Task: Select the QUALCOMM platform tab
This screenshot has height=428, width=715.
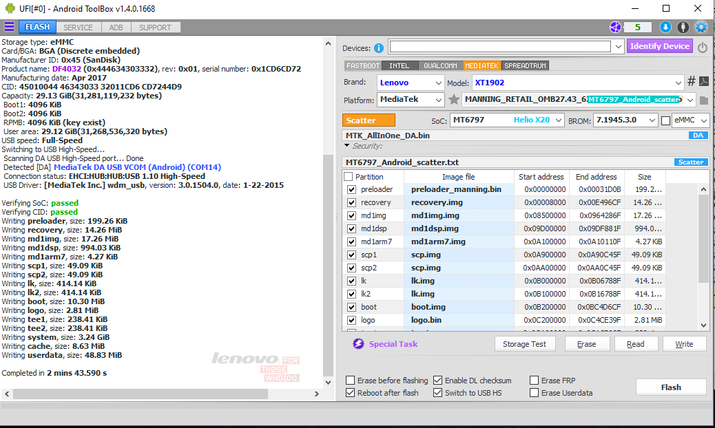Action: 440,66
